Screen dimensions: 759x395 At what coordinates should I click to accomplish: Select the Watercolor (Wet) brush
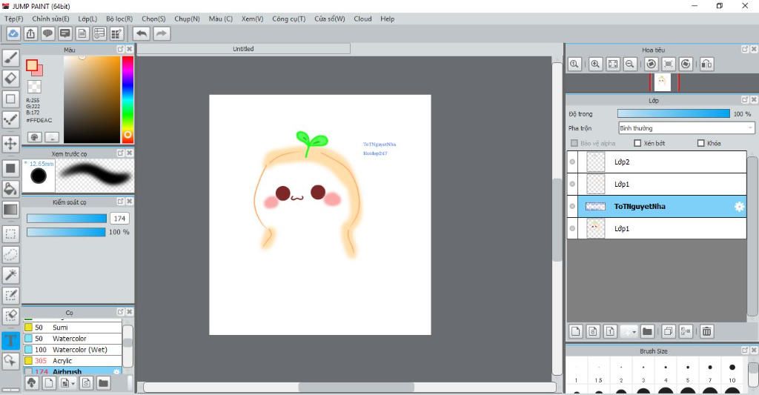73,350
